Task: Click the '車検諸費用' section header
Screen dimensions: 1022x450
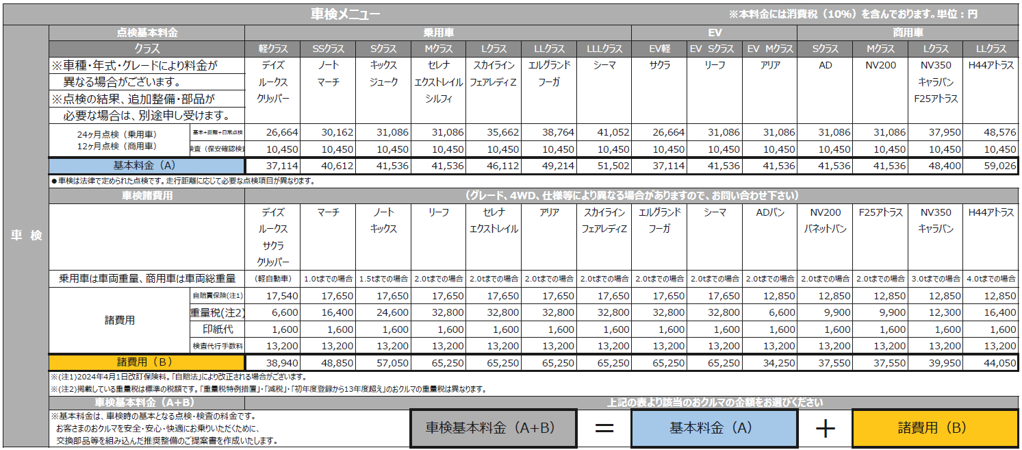Action: tap(146, 196)
